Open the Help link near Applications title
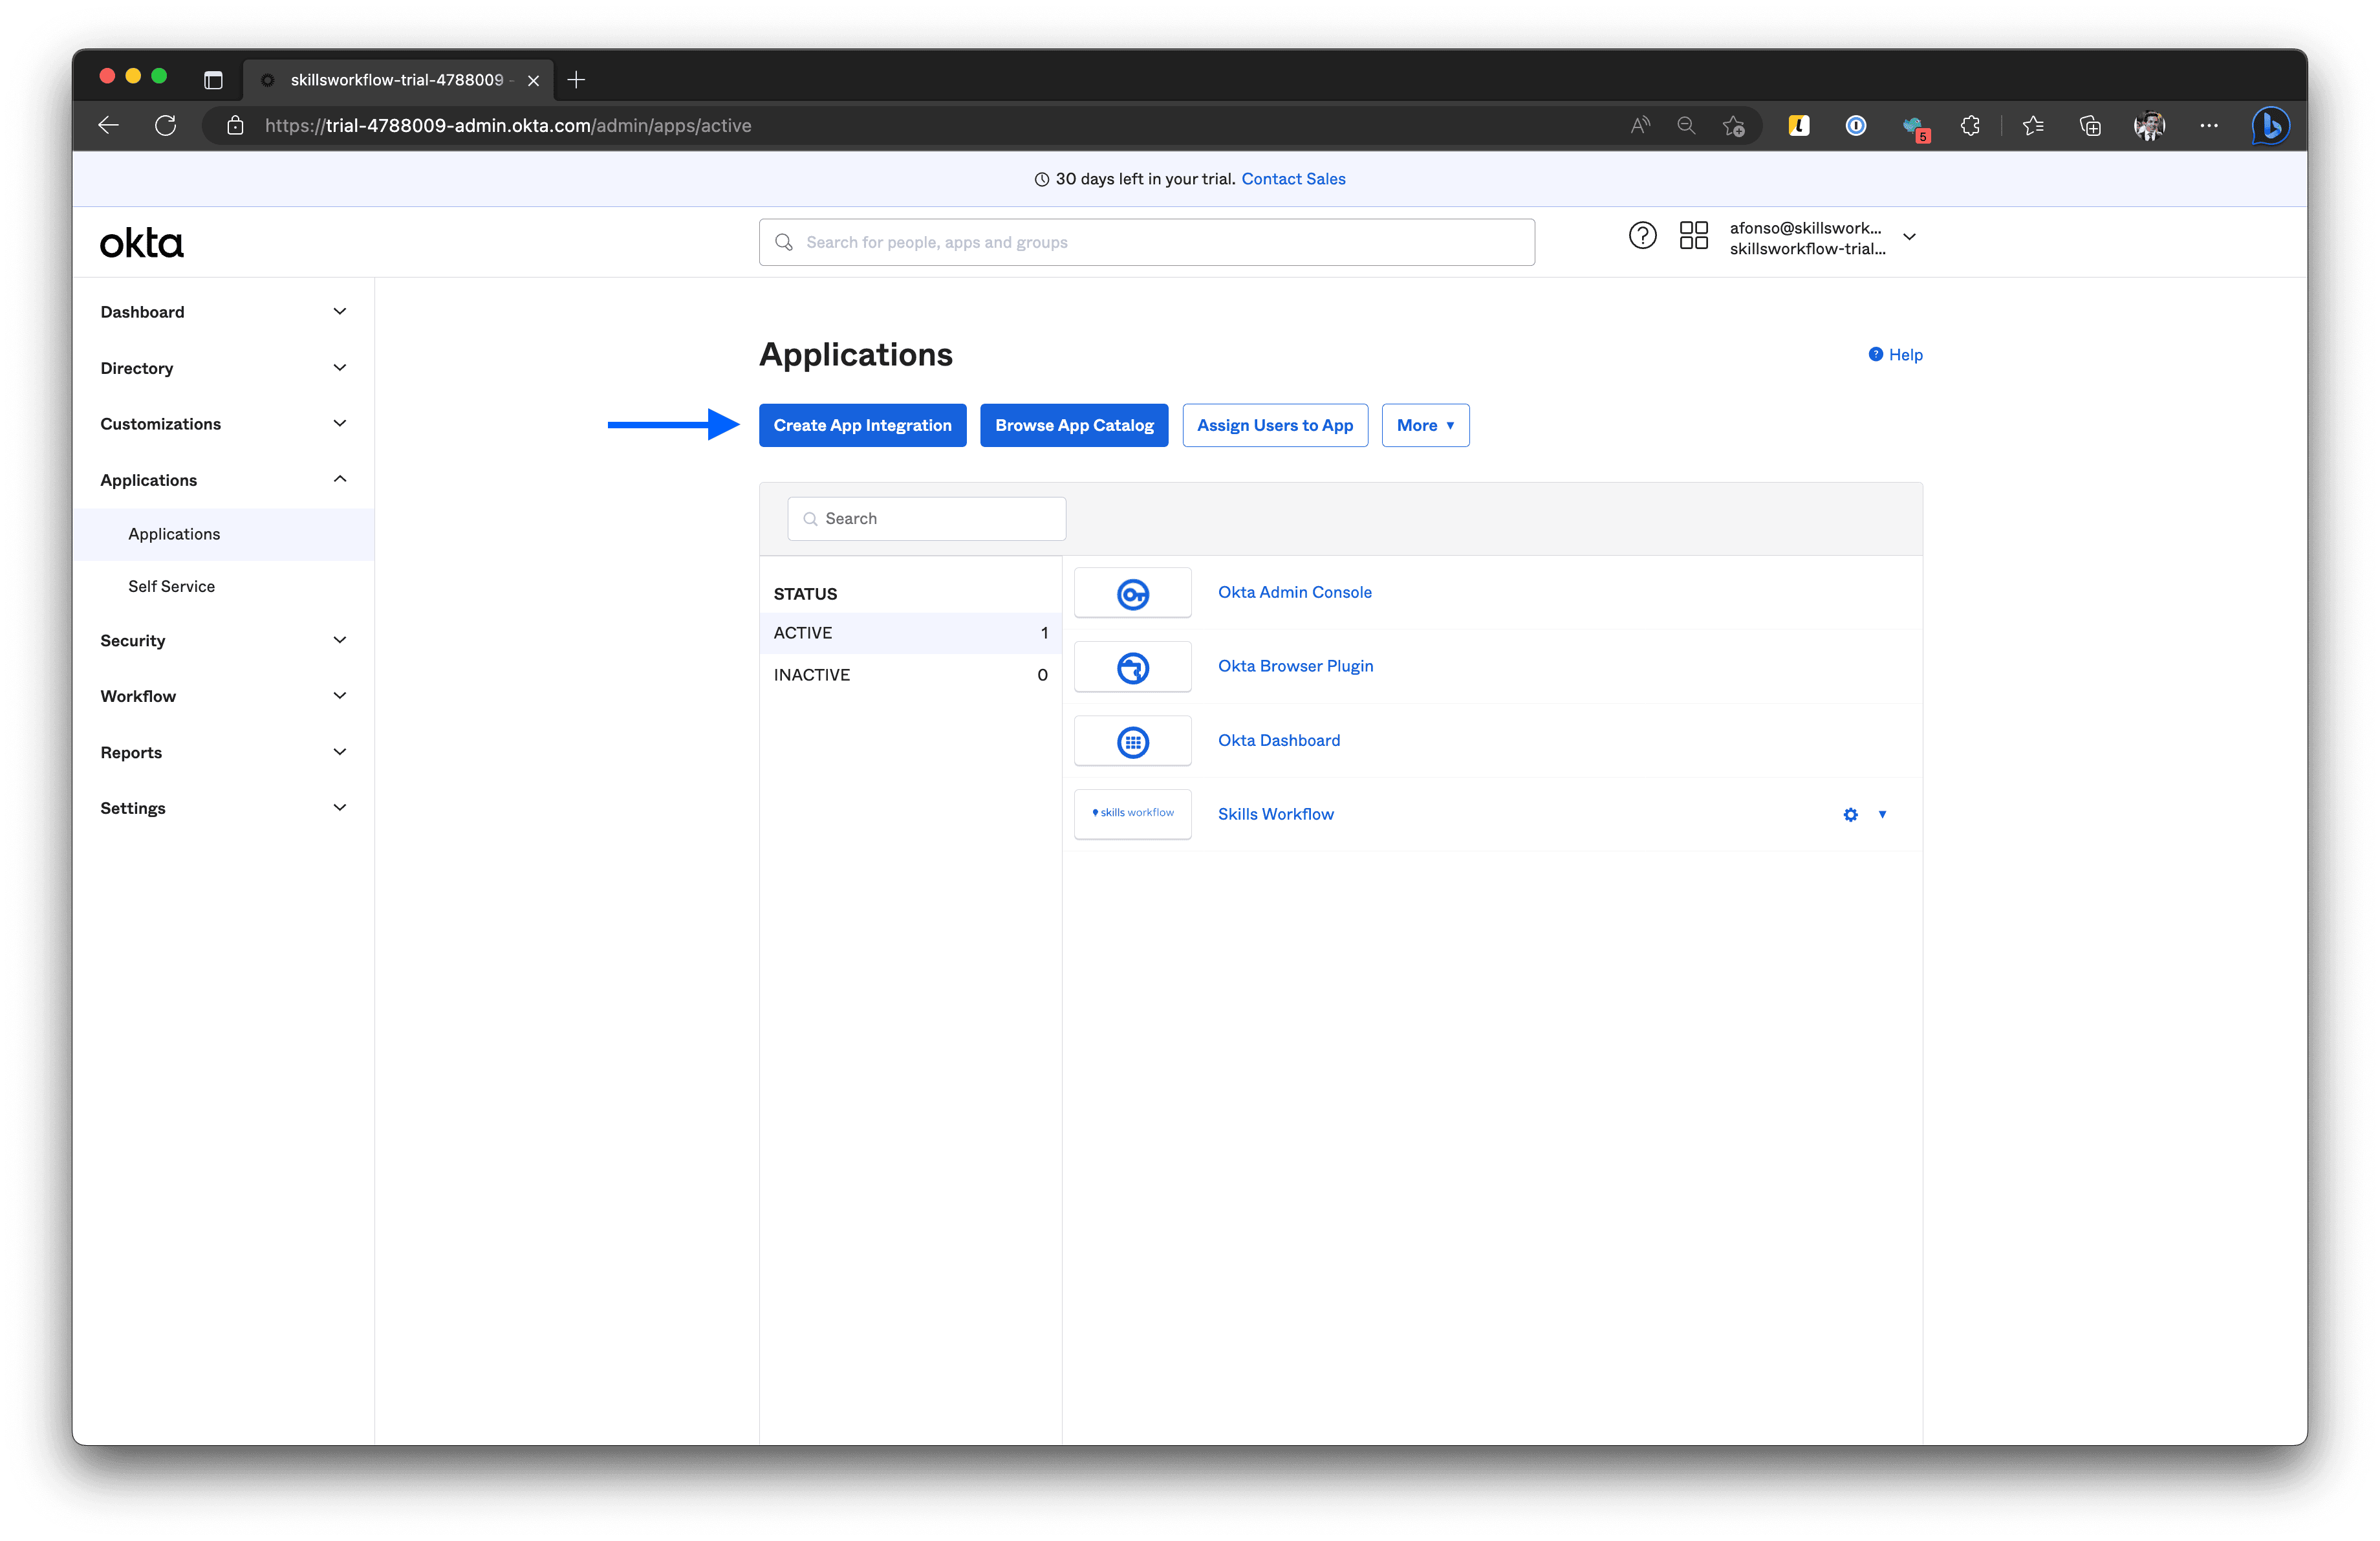This screenshot has height=1541, width=2380. [x=1895, y=355]
